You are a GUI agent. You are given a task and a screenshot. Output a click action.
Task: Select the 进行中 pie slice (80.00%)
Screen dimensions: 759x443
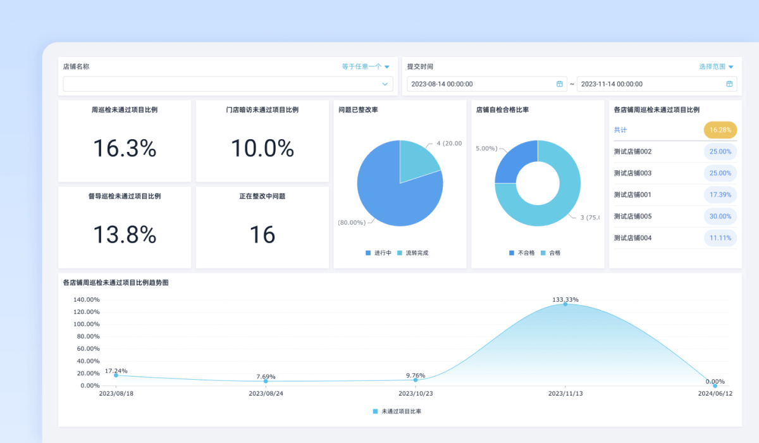tap(386, 196)
